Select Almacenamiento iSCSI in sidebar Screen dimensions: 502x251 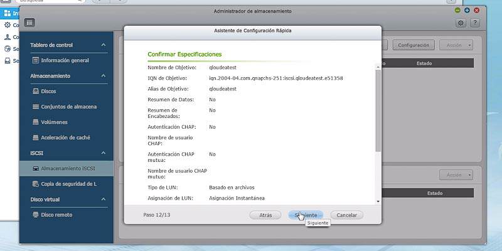coord(67,168)
